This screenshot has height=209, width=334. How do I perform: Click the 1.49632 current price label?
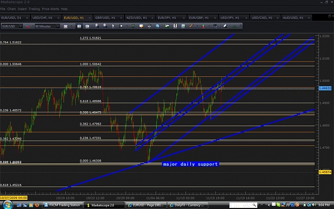tap(325, 88)
